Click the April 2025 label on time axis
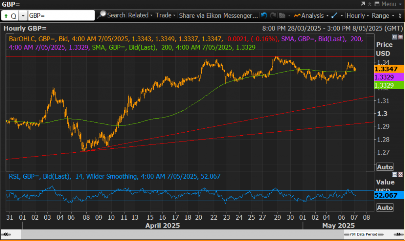Viewport: 405px width, 241px height. click(163, 226)
